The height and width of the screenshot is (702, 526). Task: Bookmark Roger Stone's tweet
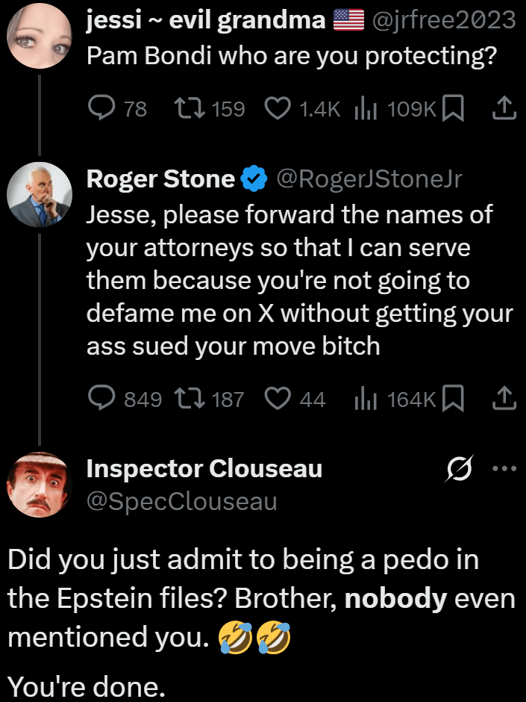[453, 399]
